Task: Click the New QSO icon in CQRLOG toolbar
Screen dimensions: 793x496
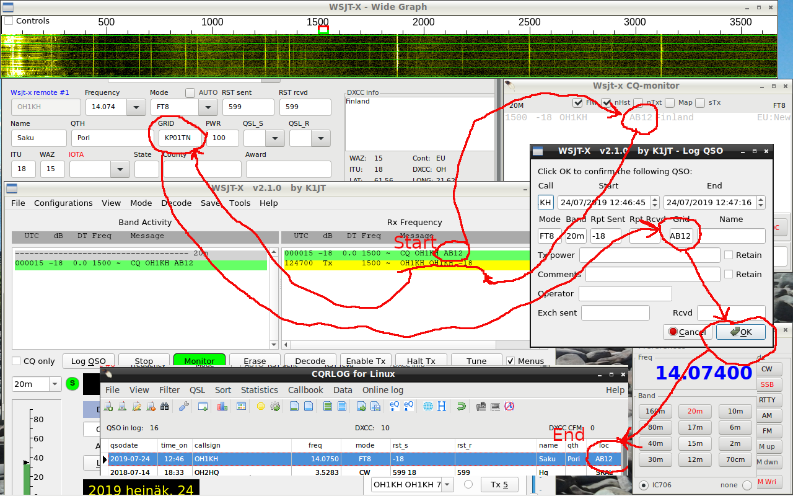Action: pyautogui.click(x=108, y=406)
